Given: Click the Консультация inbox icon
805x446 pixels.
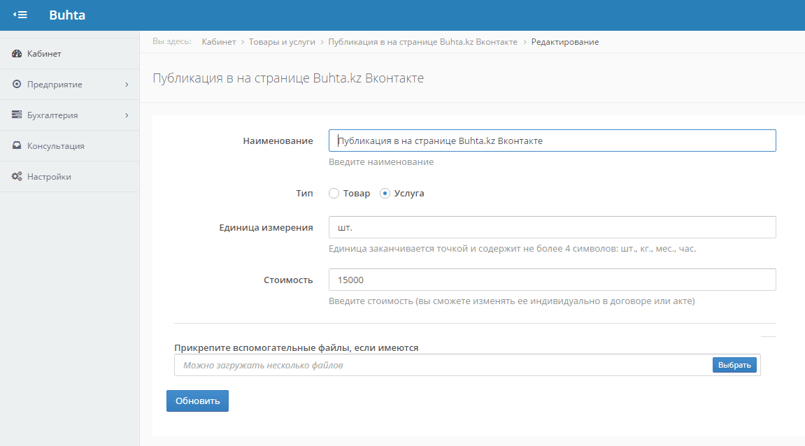Looking at the screenshot, I should click(x=17, y=145).
